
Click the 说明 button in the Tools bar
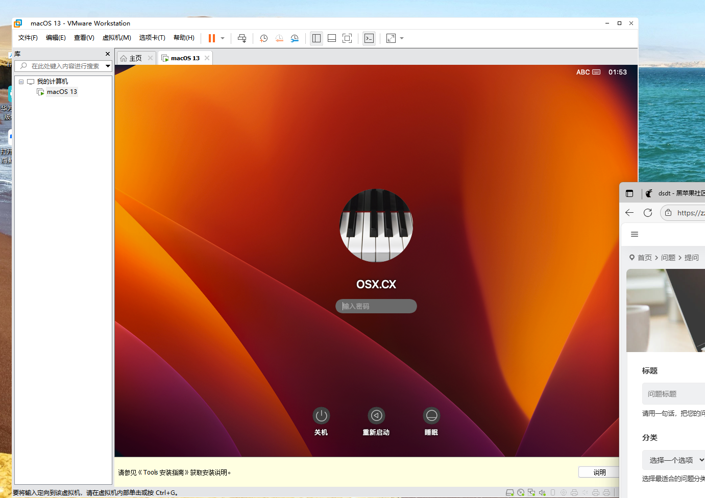pos(599,472)
